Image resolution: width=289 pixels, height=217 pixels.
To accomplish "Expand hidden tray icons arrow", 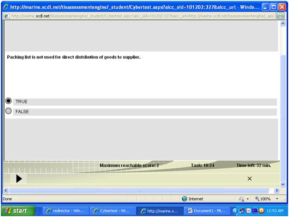I will tap(235, 211).
